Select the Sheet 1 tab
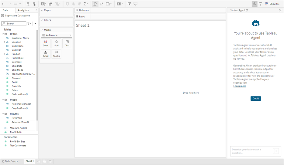The image size is (284, 165). coord(30,161)
